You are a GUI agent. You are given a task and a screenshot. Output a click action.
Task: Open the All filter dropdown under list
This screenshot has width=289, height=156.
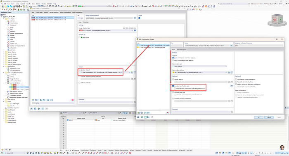(52, 103)
